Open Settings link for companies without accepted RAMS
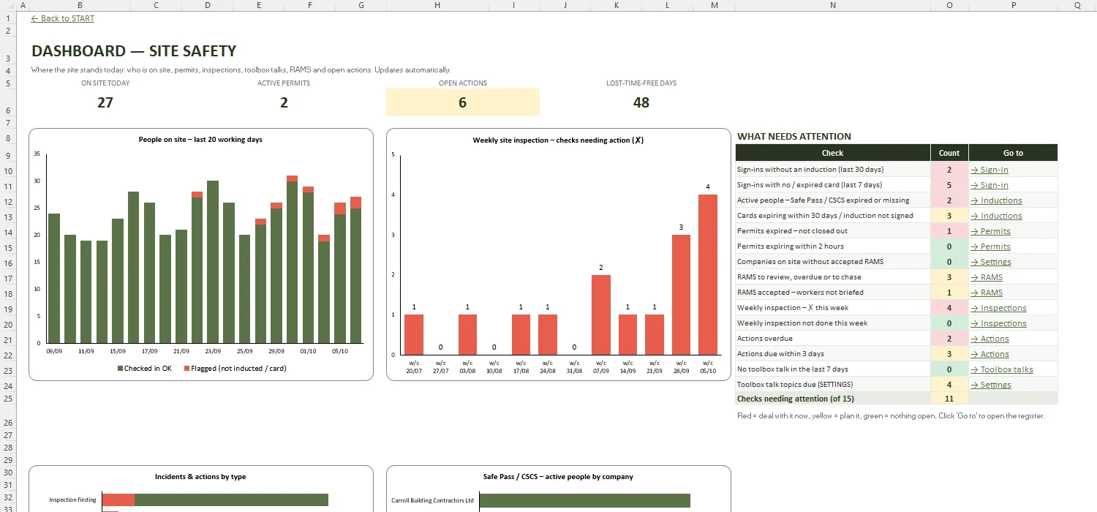This screenshot has height=512, width=1097. click(x=991, y=262)
